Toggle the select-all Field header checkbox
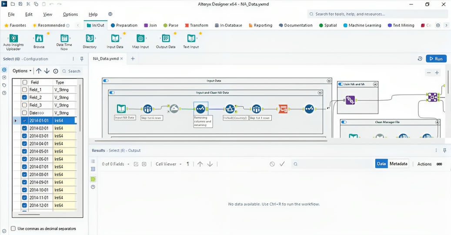This screenshot has height=235, width=451. [x=25, y=82]
